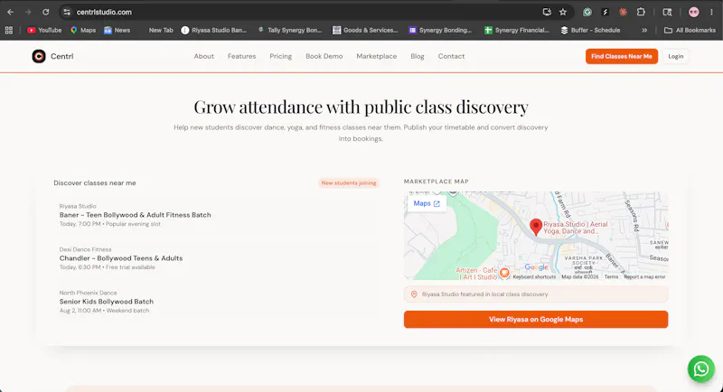Open the Tally Synergy Bon... bookmark

[289, 30]
